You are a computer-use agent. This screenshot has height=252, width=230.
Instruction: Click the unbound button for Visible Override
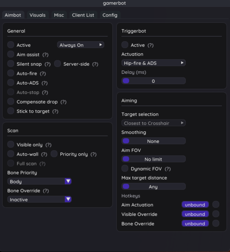click(195, 214)
